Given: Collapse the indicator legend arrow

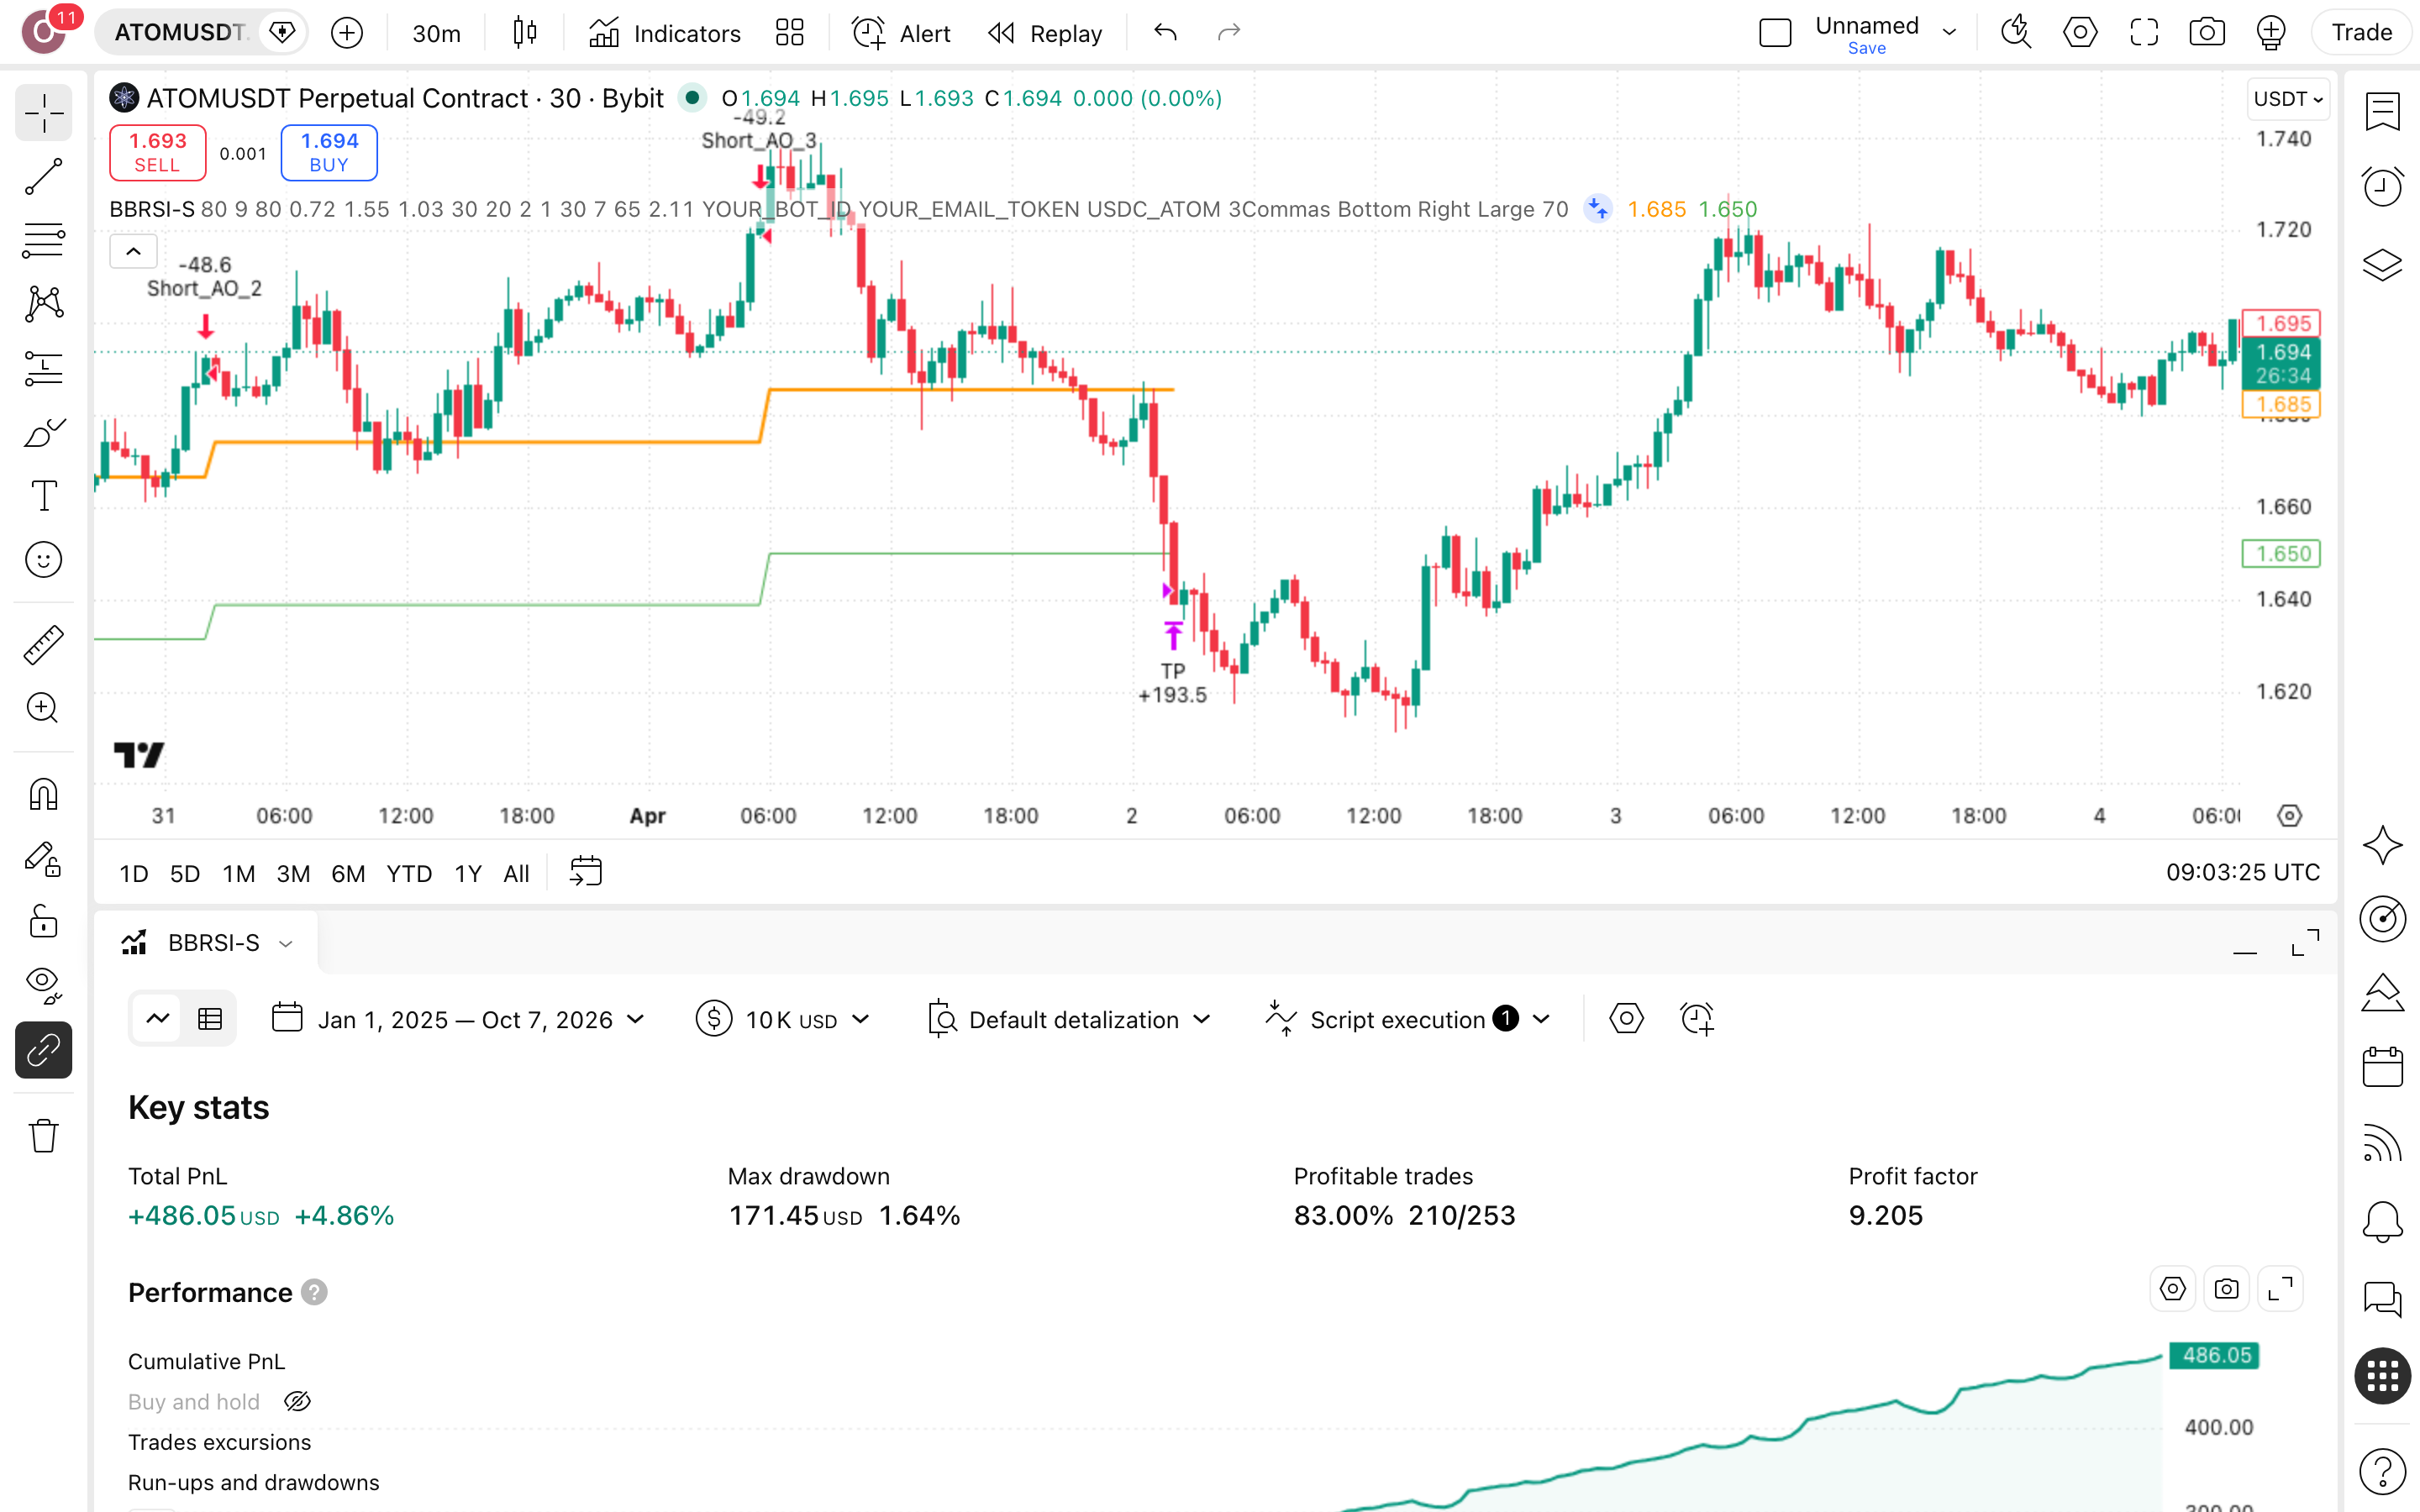Looking at the screenshot, I should tap(133, 251).
